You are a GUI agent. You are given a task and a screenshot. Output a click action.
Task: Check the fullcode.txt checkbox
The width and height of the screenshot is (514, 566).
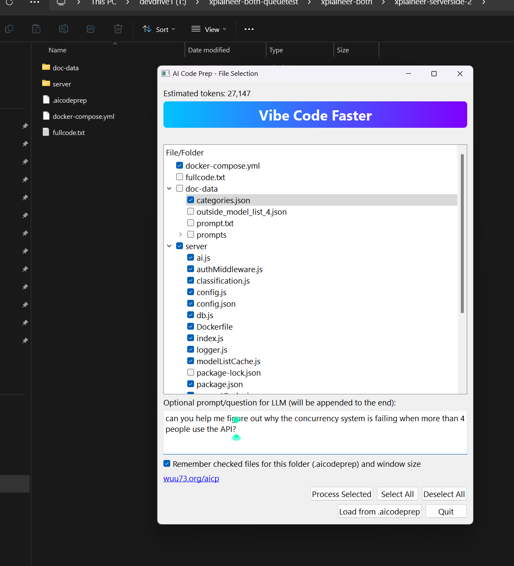pyautogui.click(x=180, y=177)
